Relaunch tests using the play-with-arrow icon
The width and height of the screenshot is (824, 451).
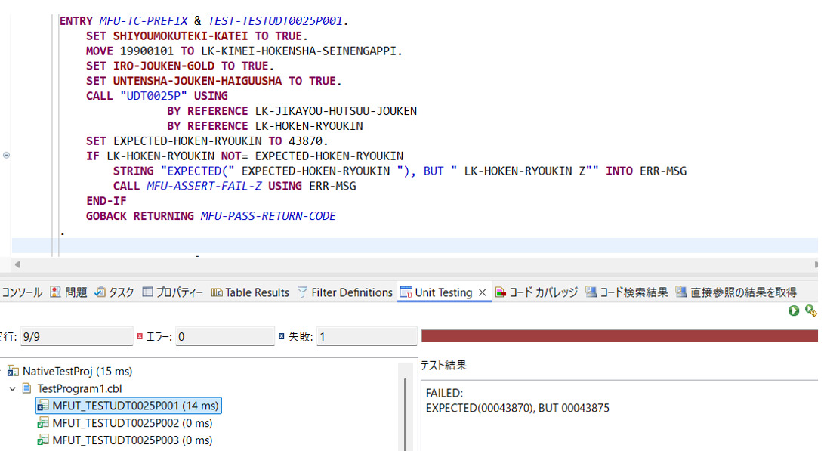(810, 310)
